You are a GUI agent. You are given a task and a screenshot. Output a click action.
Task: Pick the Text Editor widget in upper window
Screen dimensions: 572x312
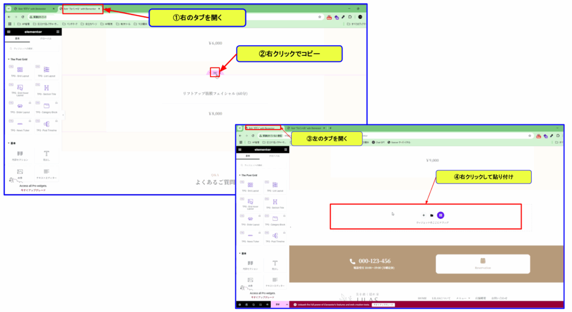click(x=46, y=174)
